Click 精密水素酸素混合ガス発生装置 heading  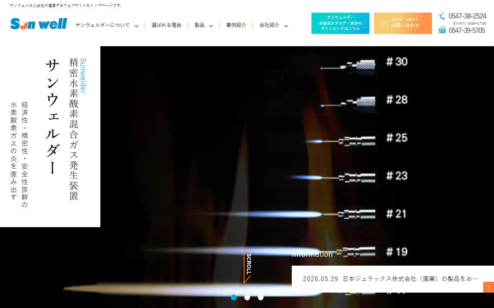tap(74, 129)
